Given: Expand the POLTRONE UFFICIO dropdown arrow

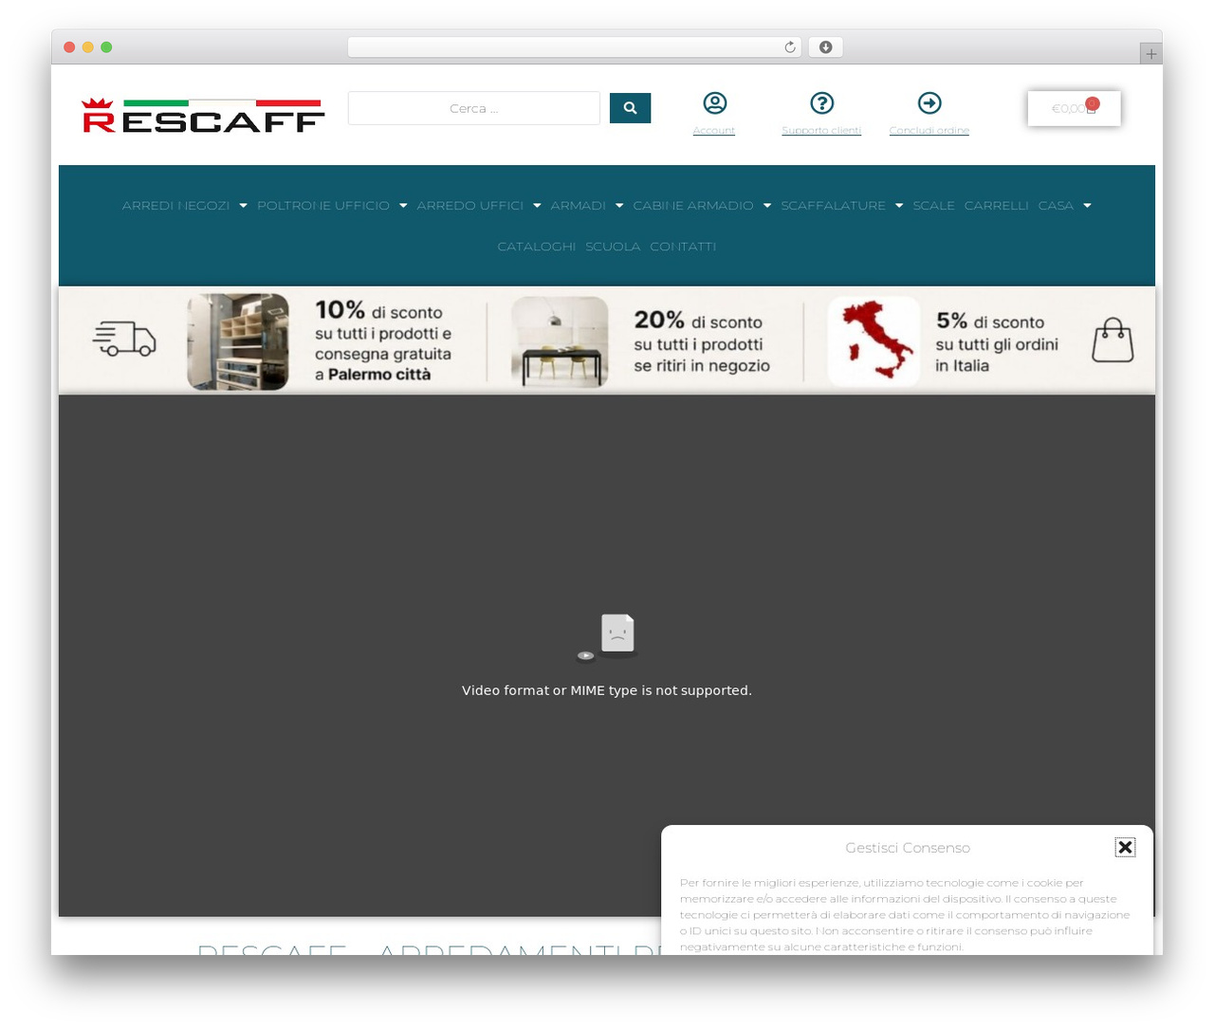Looking at the screenshot, I should tap(403, 206).
